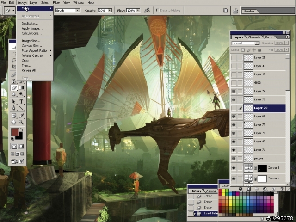Open the File Browser icon

(235, 11)
